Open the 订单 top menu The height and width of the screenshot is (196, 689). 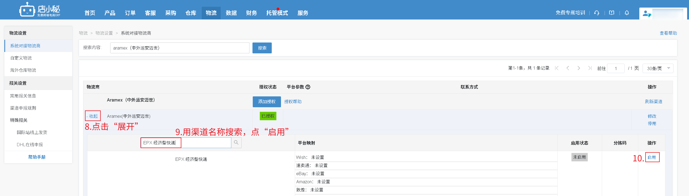[x=130, y=13]
